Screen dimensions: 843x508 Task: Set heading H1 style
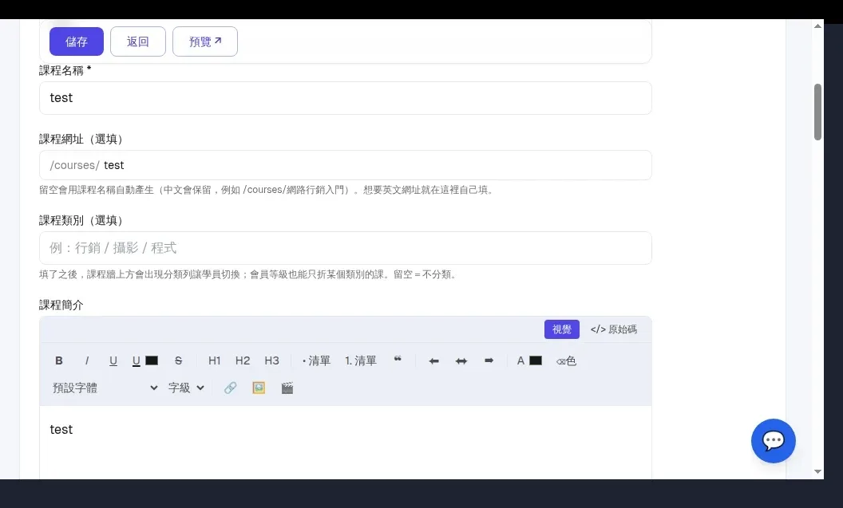tap(215, 360)
